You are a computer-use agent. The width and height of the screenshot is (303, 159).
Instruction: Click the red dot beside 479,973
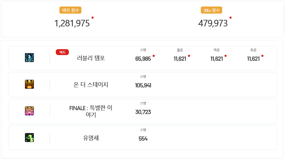coord(231,18)
